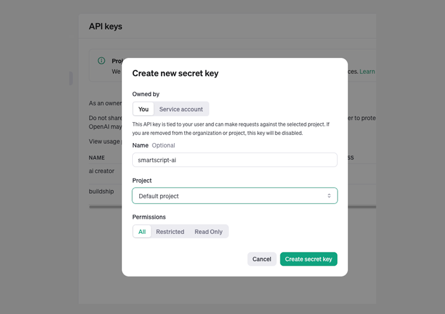Select the You owner option
This screenshot has height=314, width=445.
pos(143,109)
